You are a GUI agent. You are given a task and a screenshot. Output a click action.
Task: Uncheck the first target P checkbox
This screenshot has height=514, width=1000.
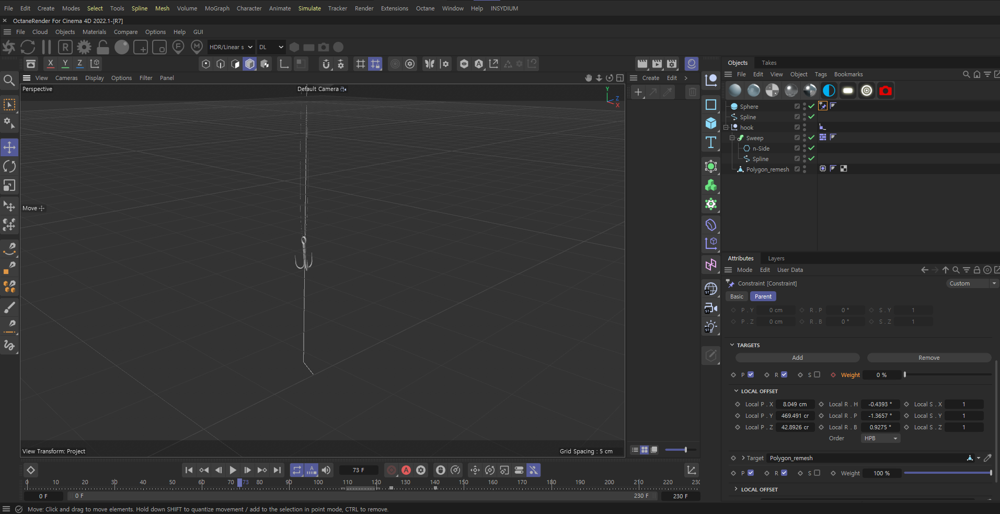pos(751,374)
